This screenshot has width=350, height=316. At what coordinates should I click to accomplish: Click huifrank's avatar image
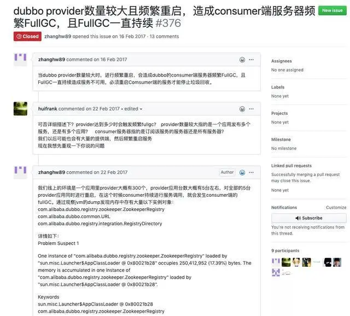coord(21,109)
